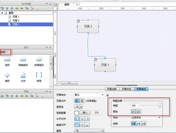Screen dimensions: 176x133
Task: Choose the +1 line width option
Action: [x=139, y=123]
